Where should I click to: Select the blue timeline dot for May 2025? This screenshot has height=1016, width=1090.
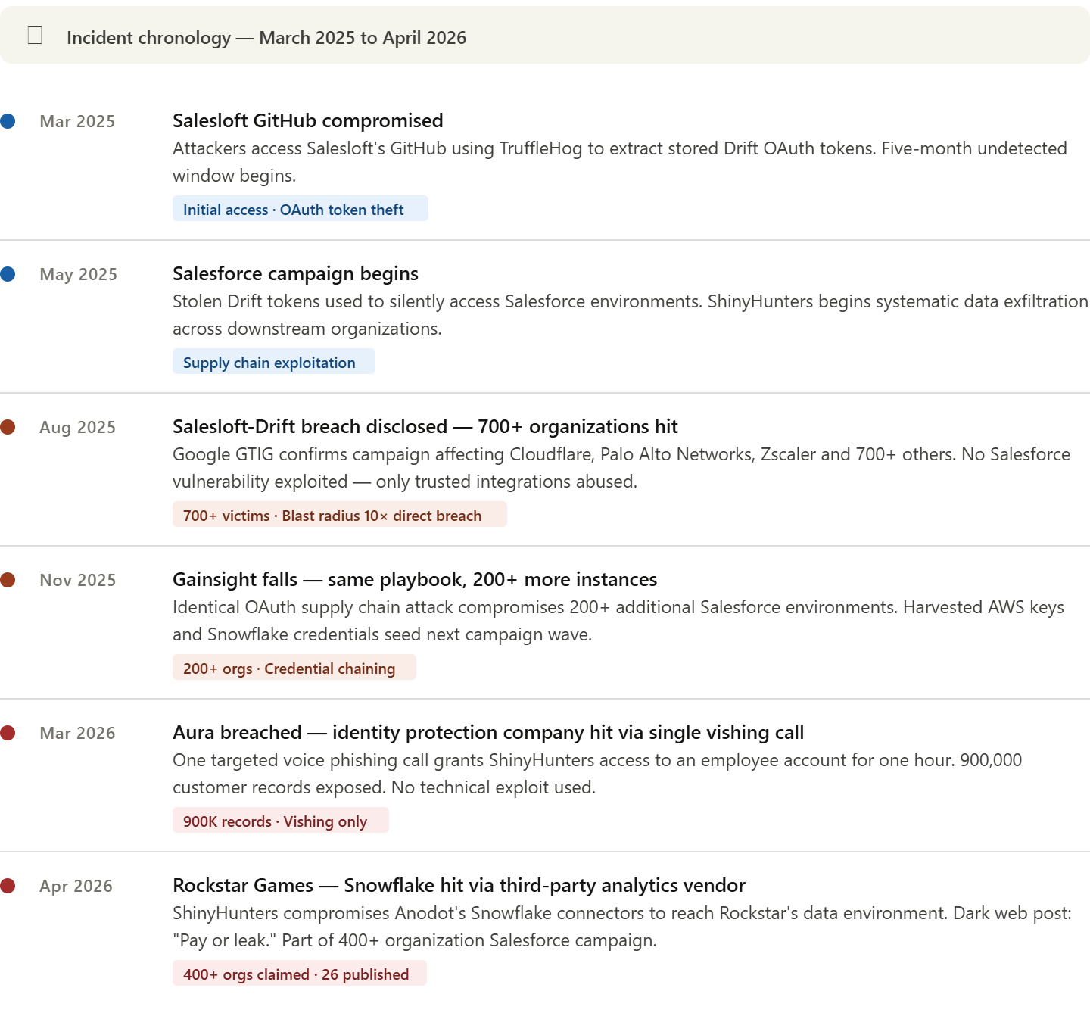tap(8, 274)
